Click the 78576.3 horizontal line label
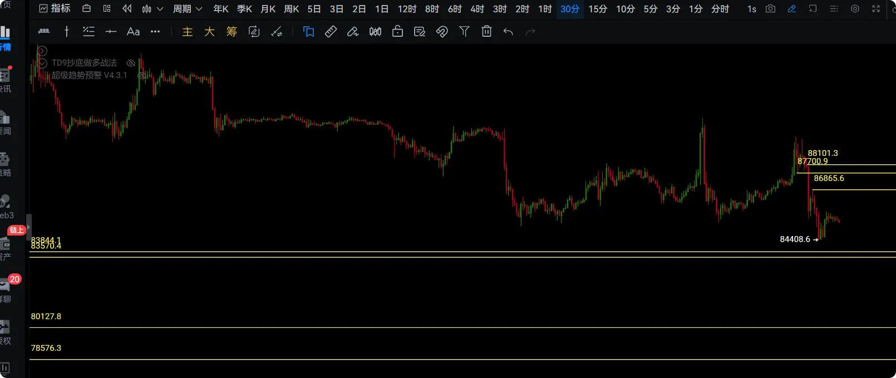The height and width of the screenshot is (378, 896). (46, 348)
